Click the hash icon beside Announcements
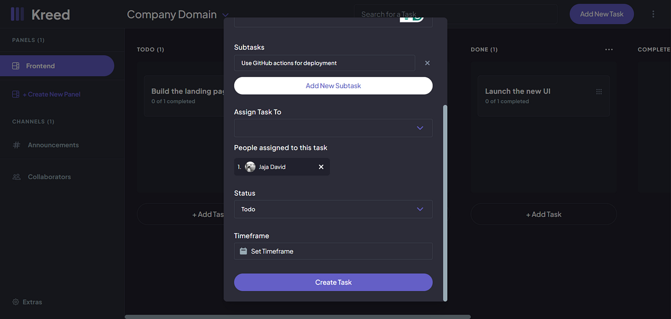 [16, 145]
